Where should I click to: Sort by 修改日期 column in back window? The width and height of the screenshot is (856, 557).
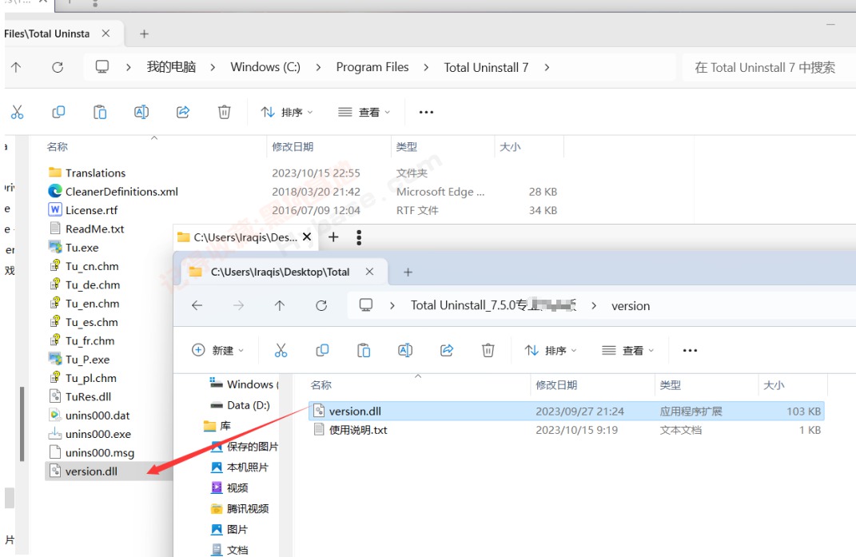(x=293, y=147)
